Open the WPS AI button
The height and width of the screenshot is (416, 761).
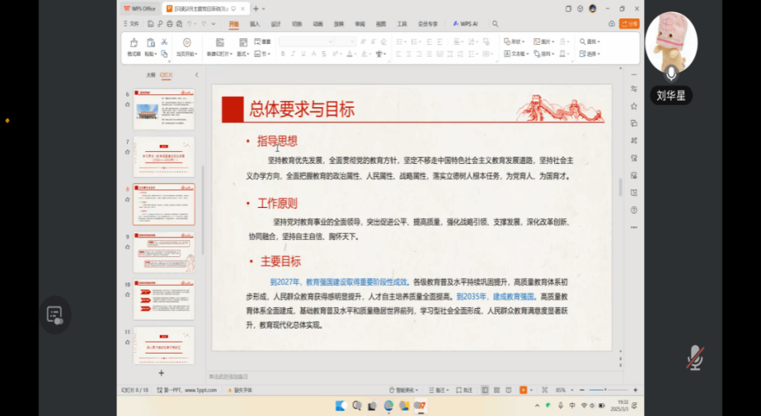tap(465, 24)
